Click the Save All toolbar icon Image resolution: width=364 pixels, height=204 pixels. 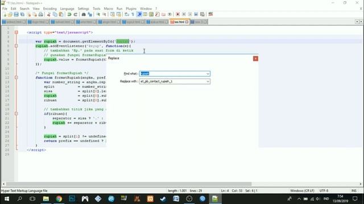click(22, 14)
